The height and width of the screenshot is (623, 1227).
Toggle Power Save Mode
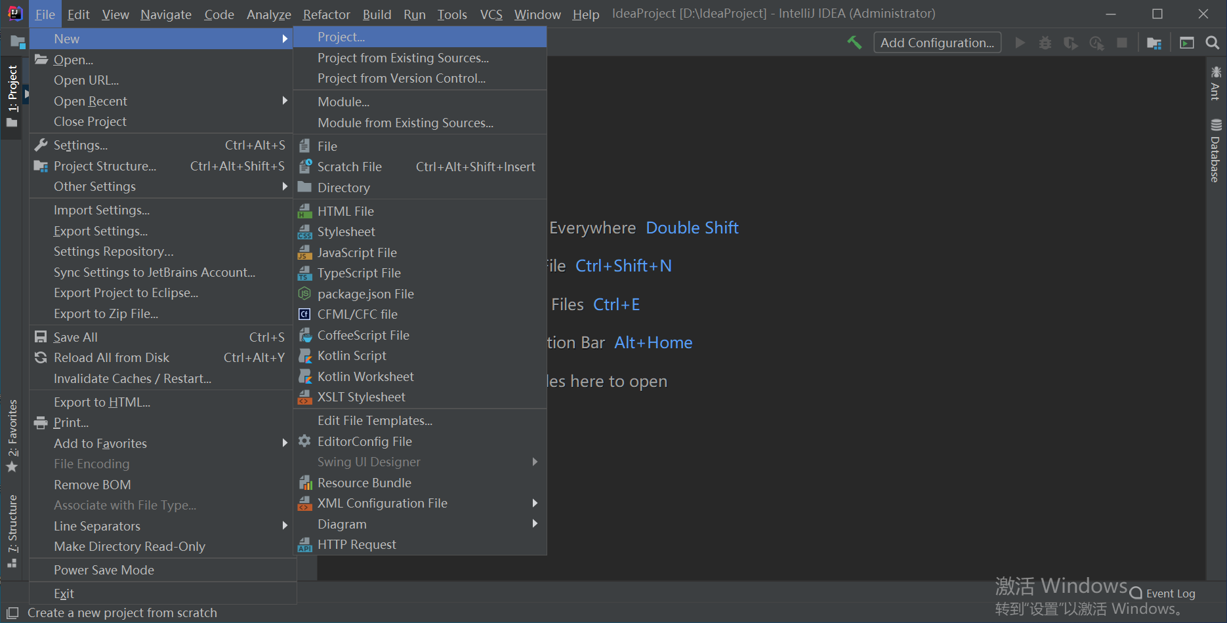(163, 570)
